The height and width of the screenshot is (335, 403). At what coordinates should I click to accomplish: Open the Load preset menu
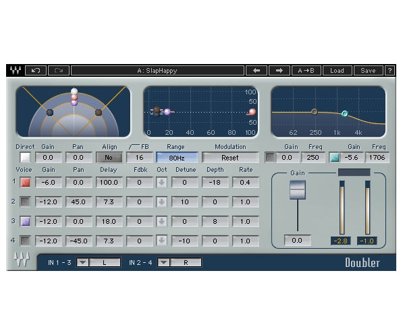(337, 70)
